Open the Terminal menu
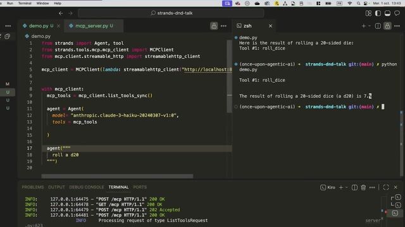 25,3
